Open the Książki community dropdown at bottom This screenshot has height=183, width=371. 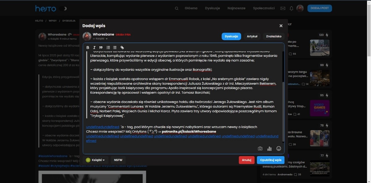click(x=96, y=160)
